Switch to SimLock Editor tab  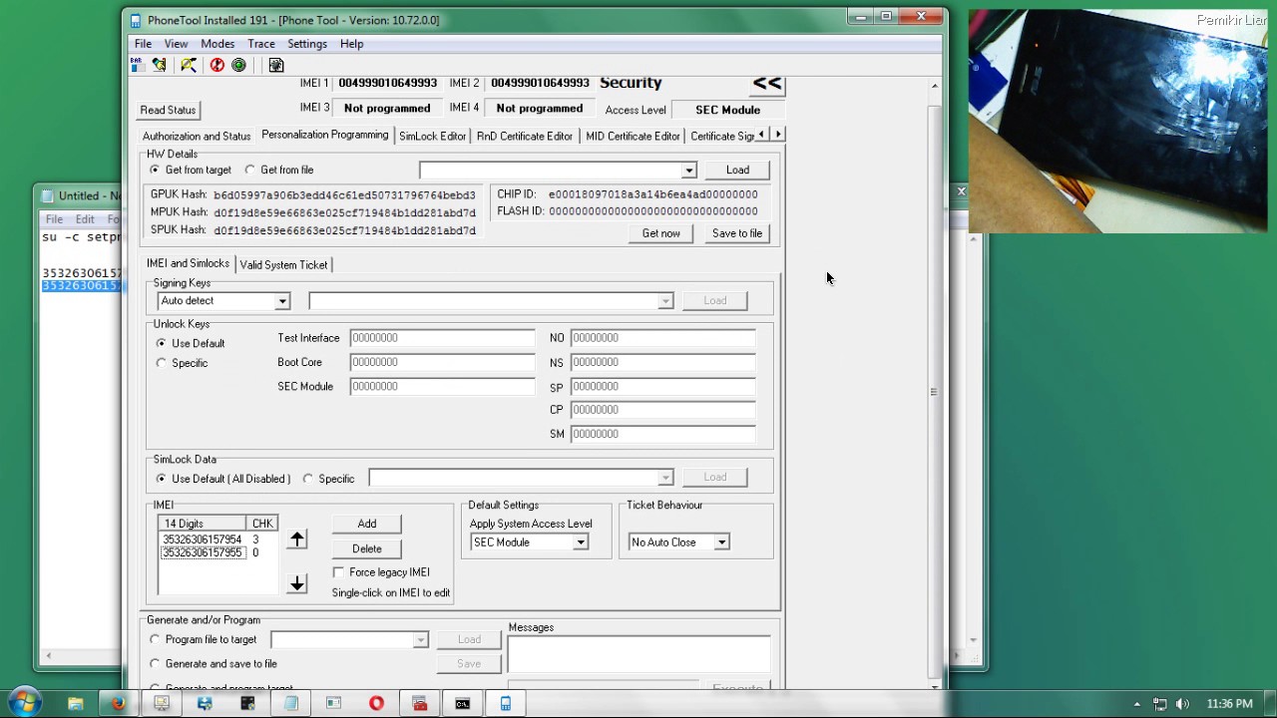point(432,137)
